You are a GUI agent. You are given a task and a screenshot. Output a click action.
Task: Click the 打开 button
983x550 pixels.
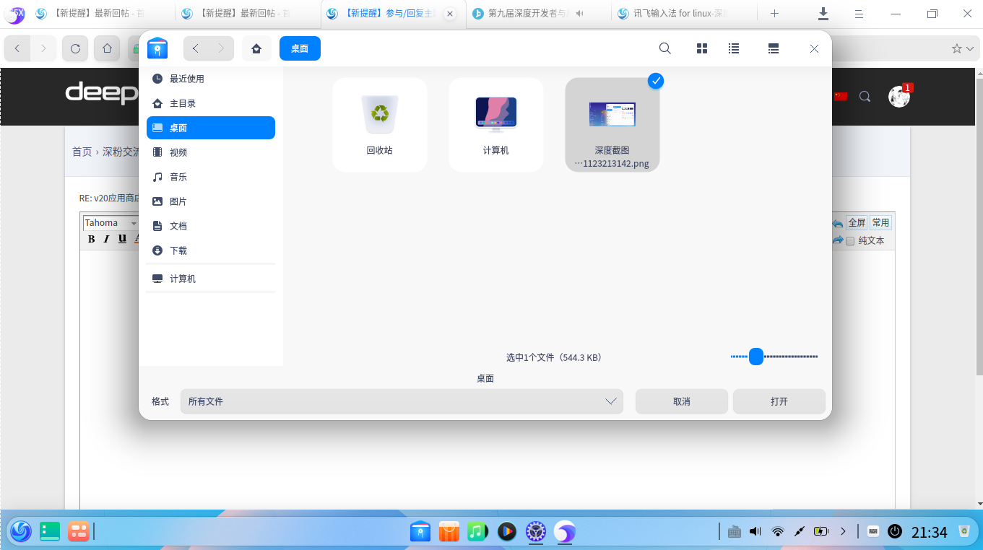coord(779,401)
